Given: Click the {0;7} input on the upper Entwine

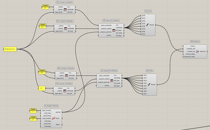Looking at the screenshot, I should coord(144,34).
